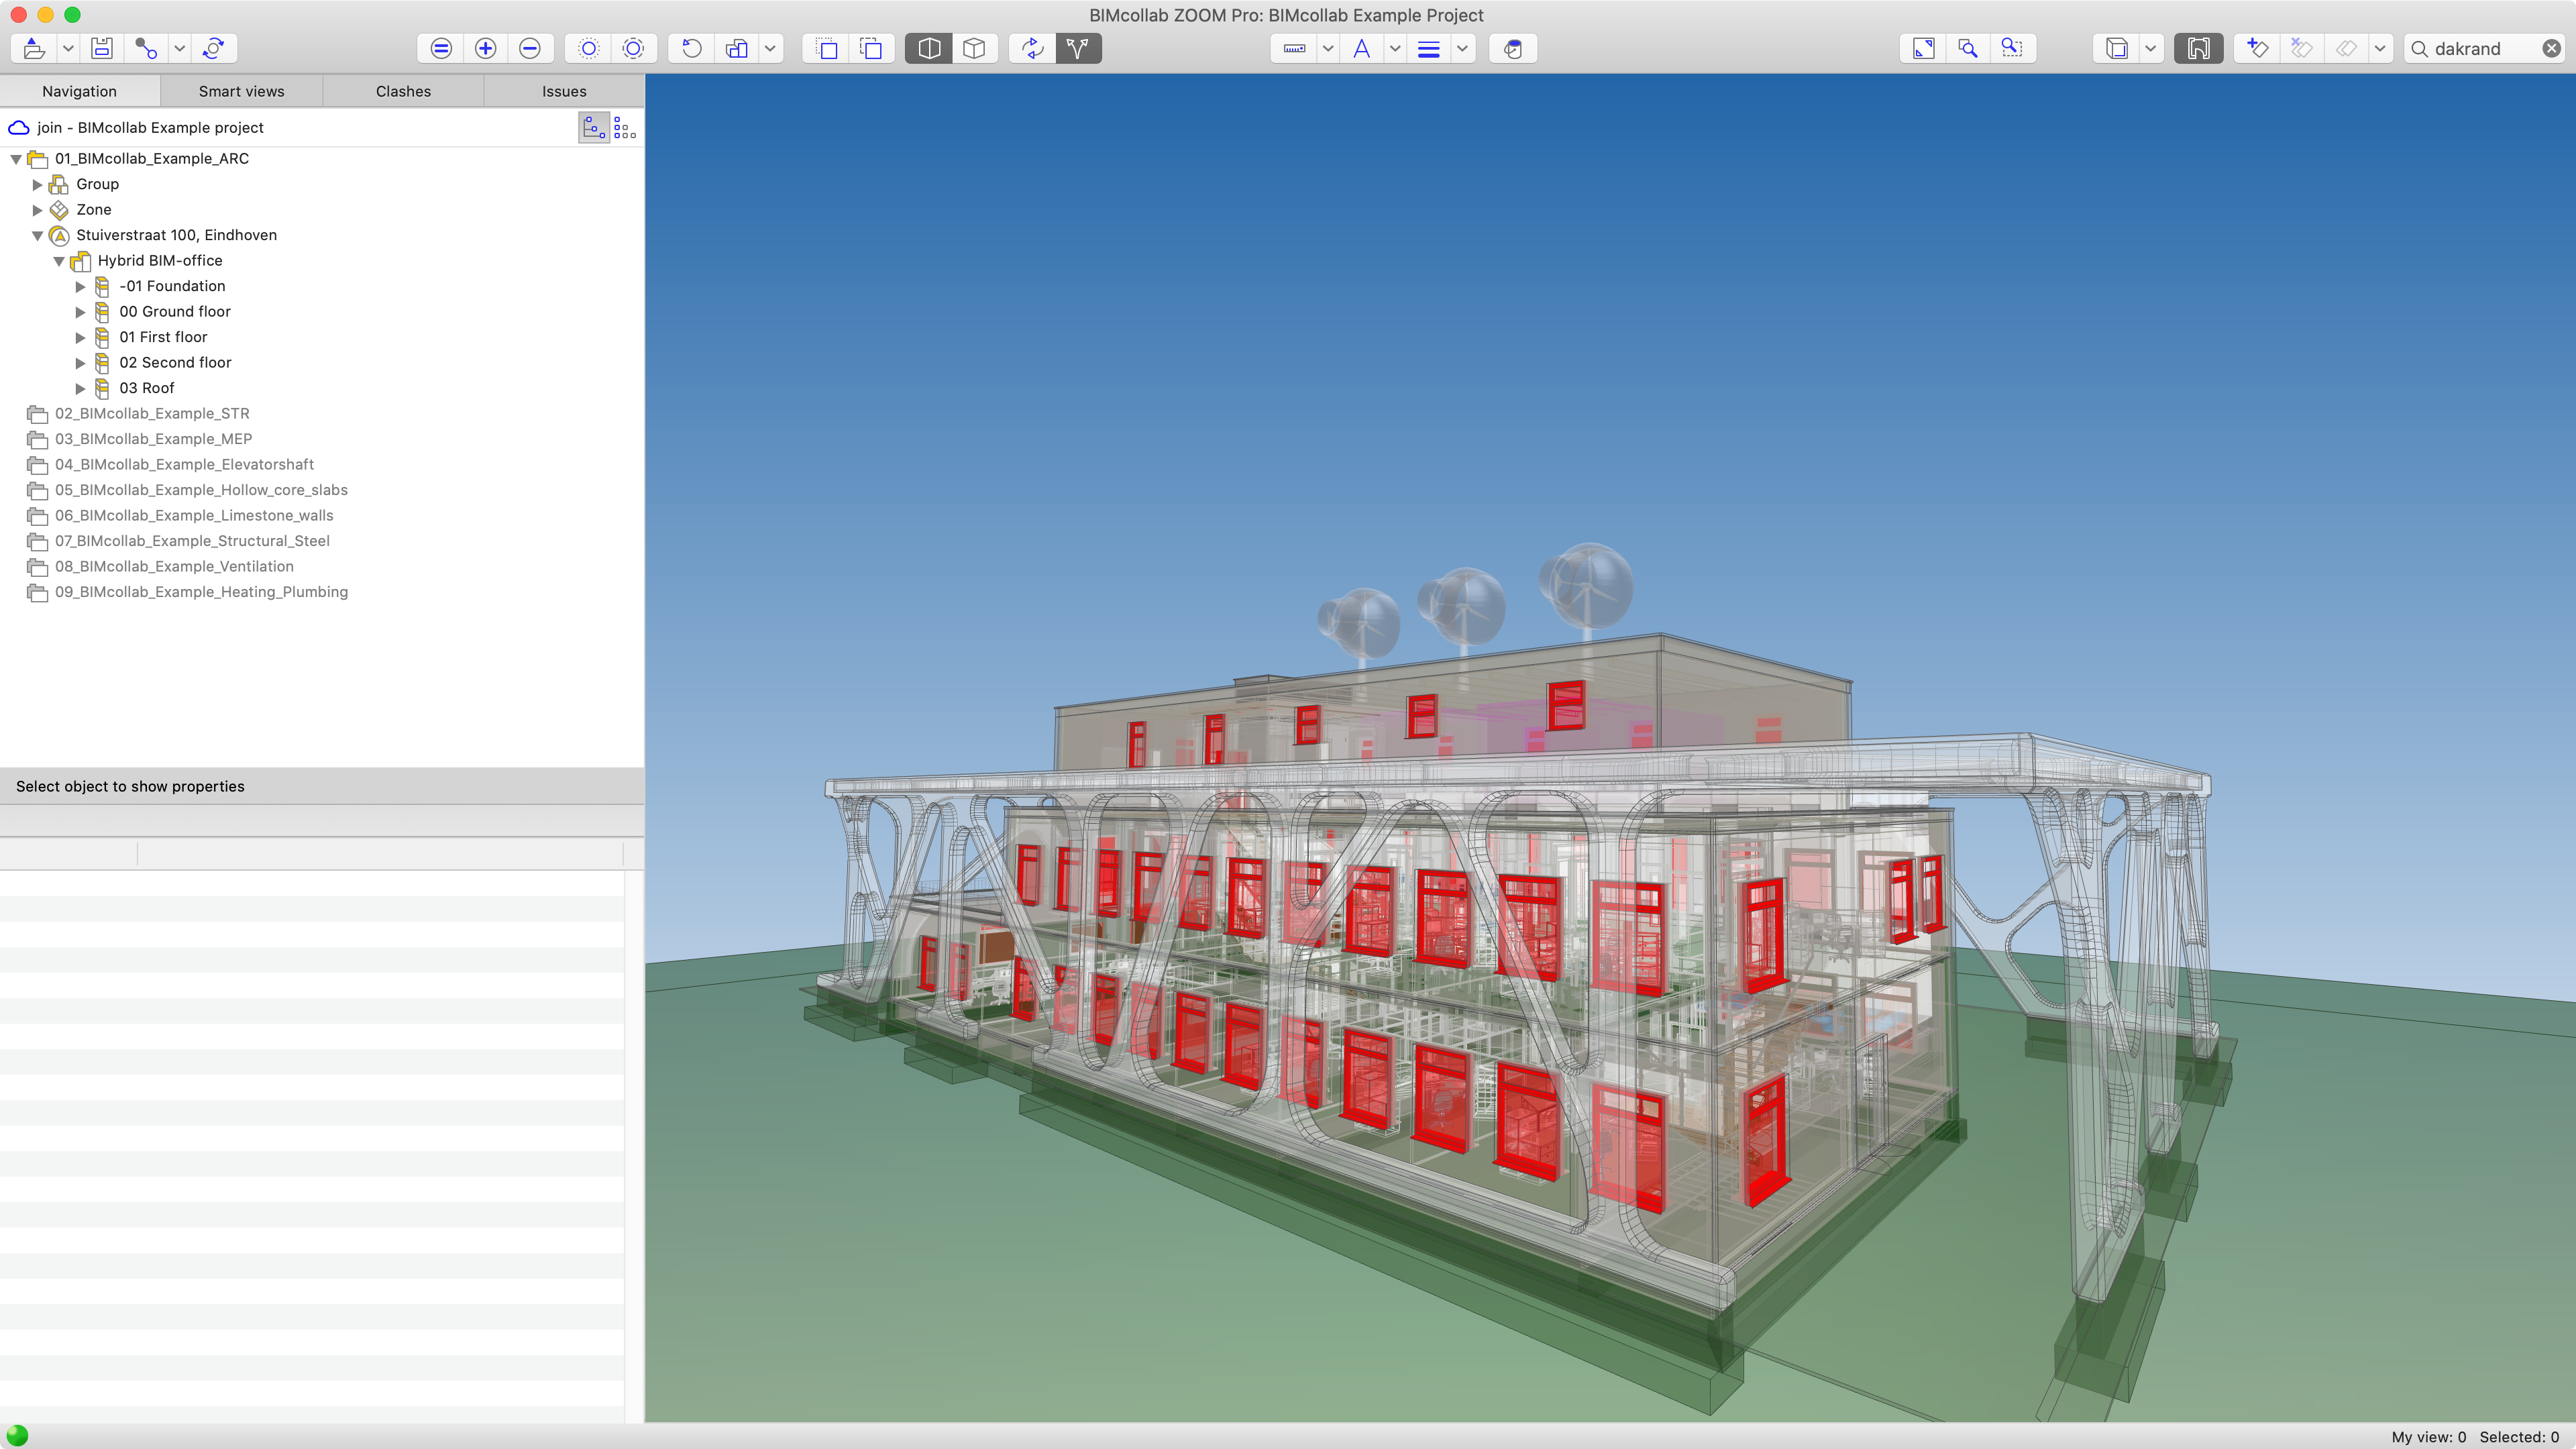Expand the 01 First floor storey
The width and height of the screenshot is (2576, 1449).
(x=81, y=337)
